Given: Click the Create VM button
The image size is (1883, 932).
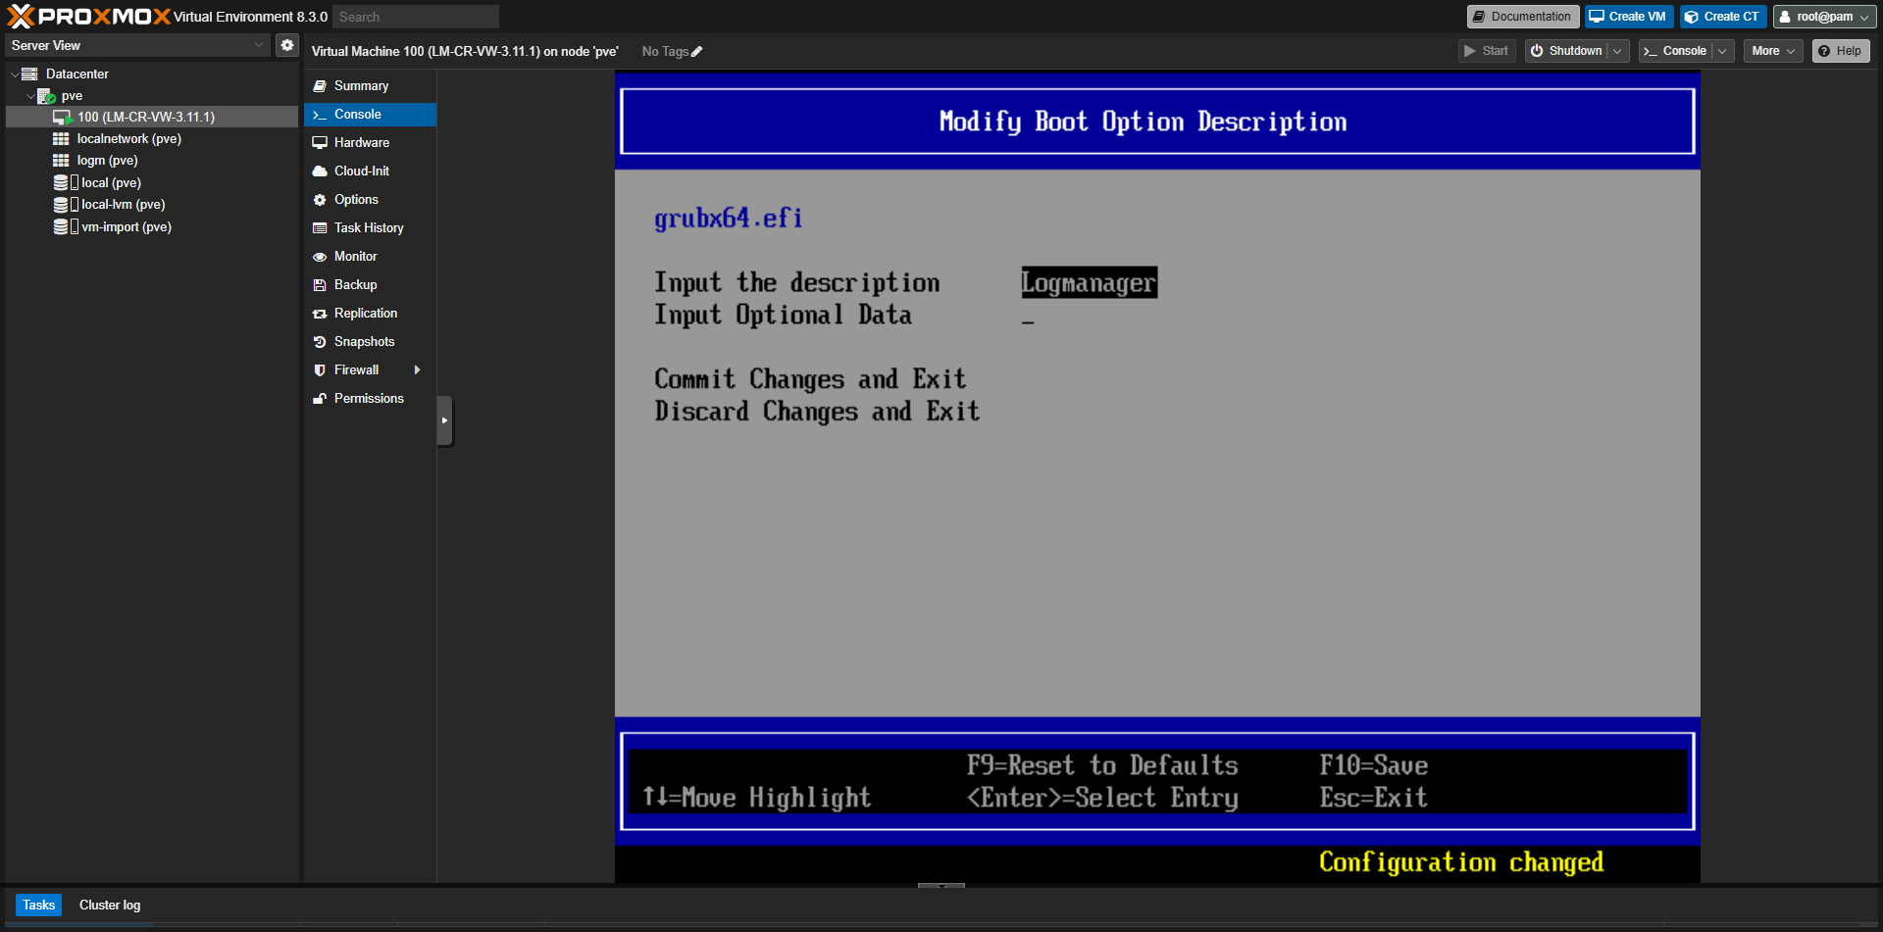Looking at the screenshot, I should tap(1628, 16).
